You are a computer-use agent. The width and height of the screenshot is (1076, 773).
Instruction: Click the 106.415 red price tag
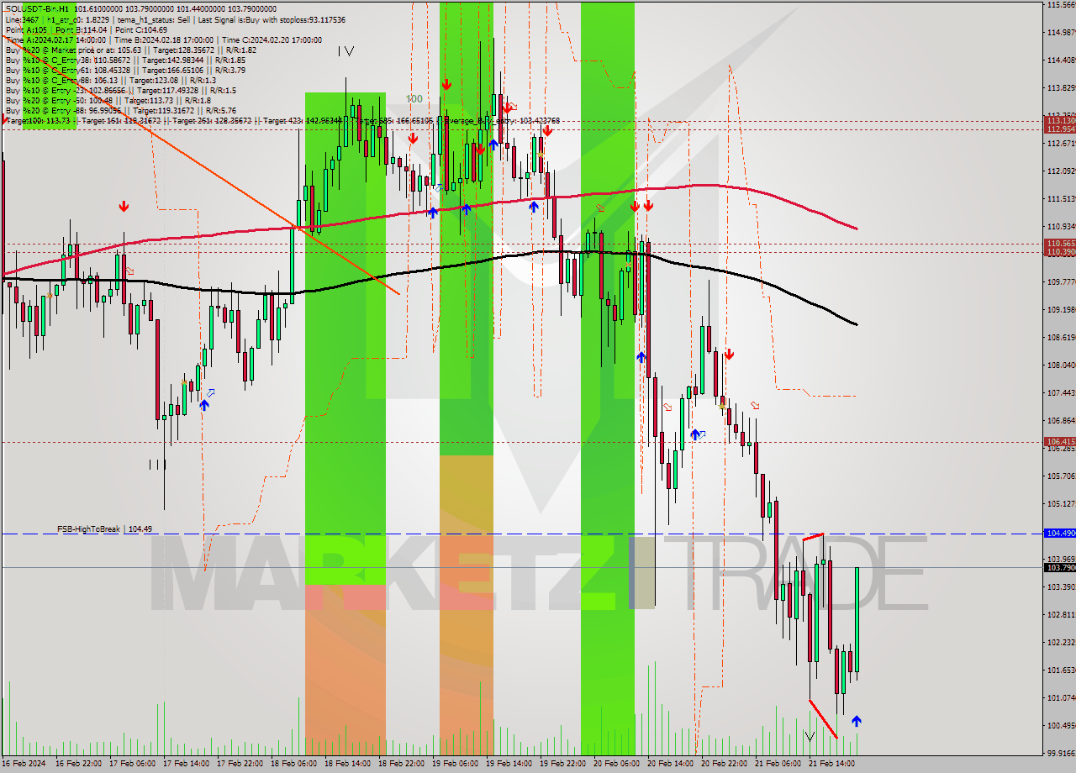(x=1059, y=441)
